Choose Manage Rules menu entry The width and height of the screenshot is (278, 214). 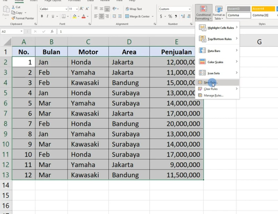[217, 95]
